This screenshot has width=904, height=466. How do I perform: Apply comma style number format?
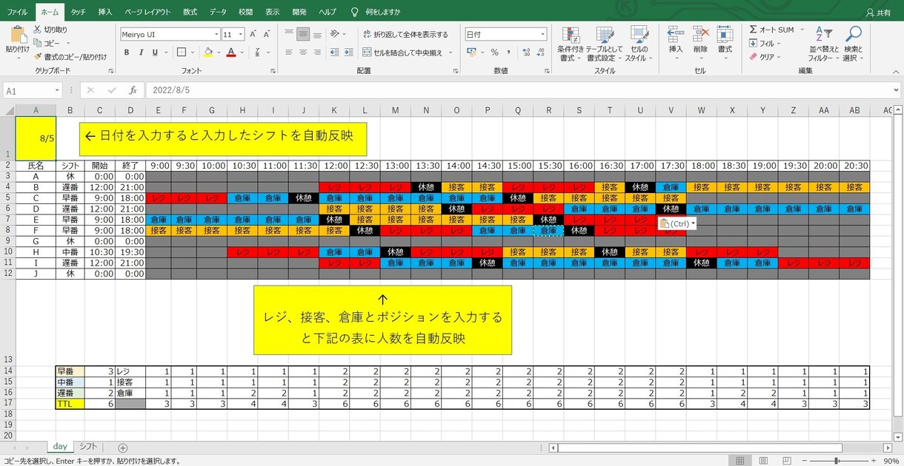coord(508,53)
